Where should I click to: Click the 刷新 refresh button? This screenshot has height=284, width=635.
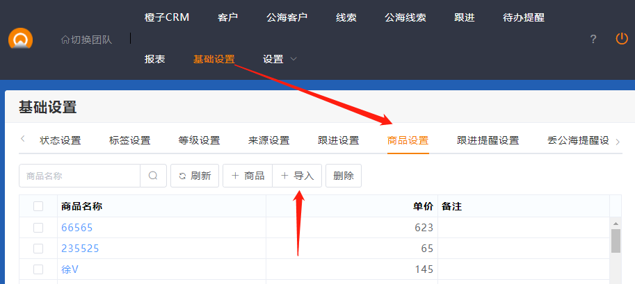195,176
